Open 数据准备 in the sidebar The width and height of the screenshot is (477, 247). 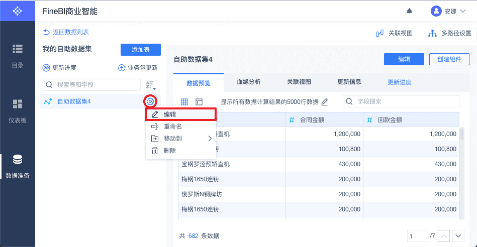click(x=18, y=167)
